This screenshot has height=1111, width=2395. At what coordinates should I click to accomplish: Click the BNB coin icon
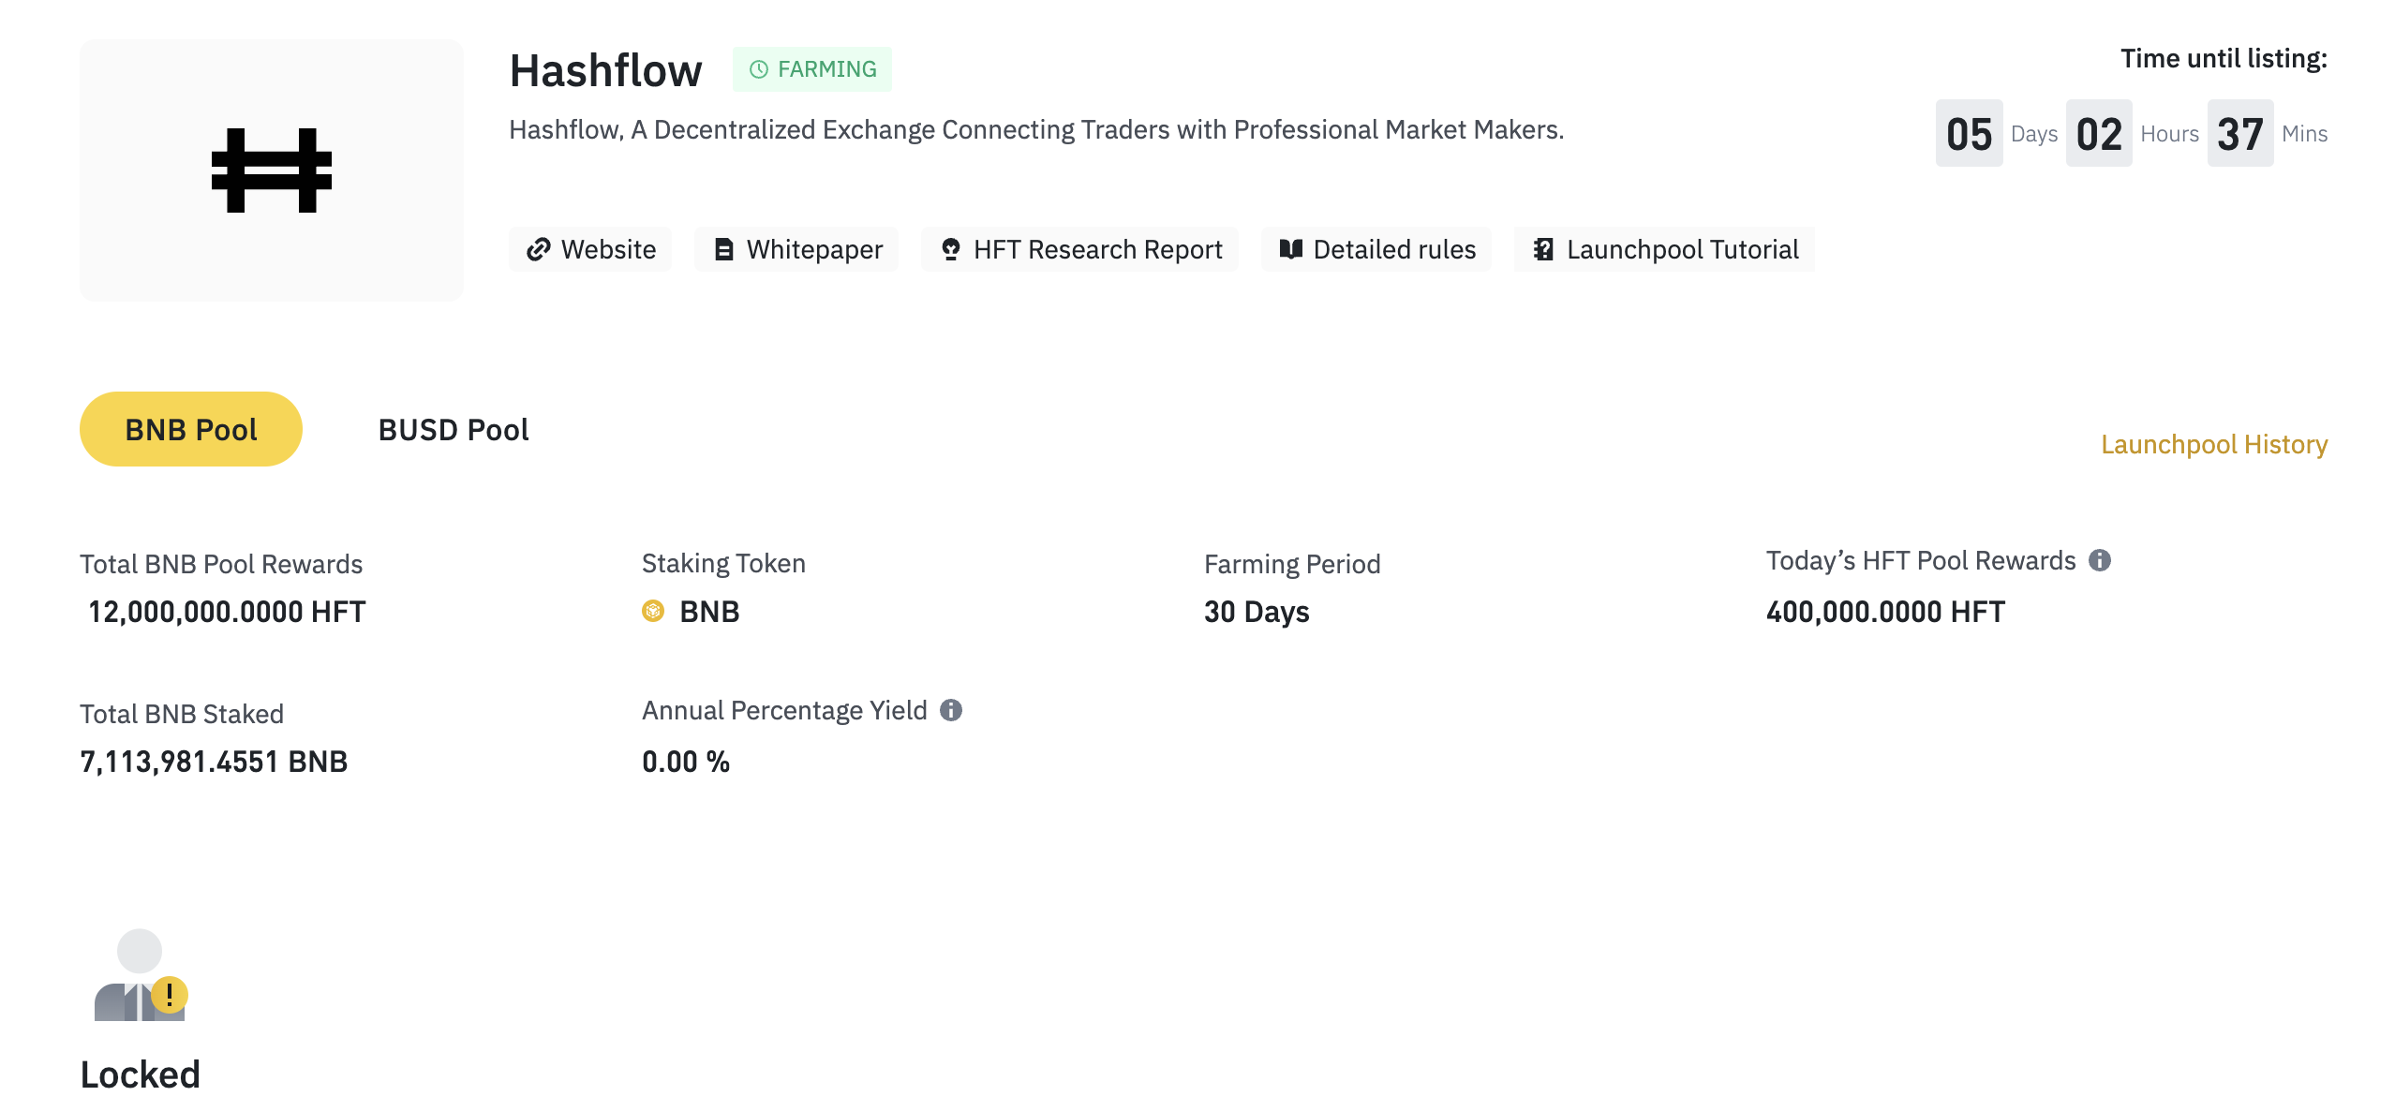point(653,611)
